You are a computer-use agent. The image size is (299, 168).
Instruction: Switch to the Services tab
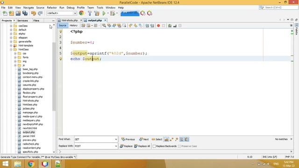22,21
